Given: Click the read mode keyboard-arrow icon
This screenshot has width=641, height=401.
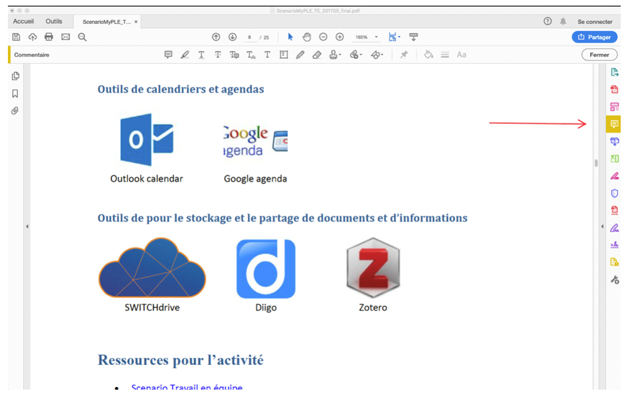Looking at the screenshot, I should point(413,37).
